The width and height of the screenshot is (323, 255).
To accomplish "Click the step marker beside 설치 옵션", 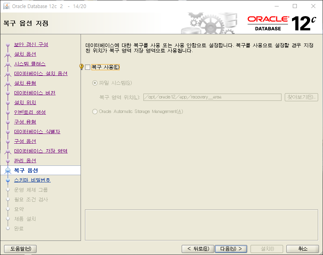I will point(8,54).
